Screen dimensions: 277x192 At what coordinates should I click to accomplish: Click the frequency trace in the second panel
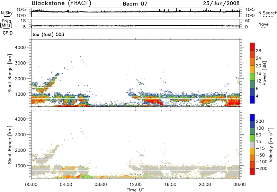(135, 26)
